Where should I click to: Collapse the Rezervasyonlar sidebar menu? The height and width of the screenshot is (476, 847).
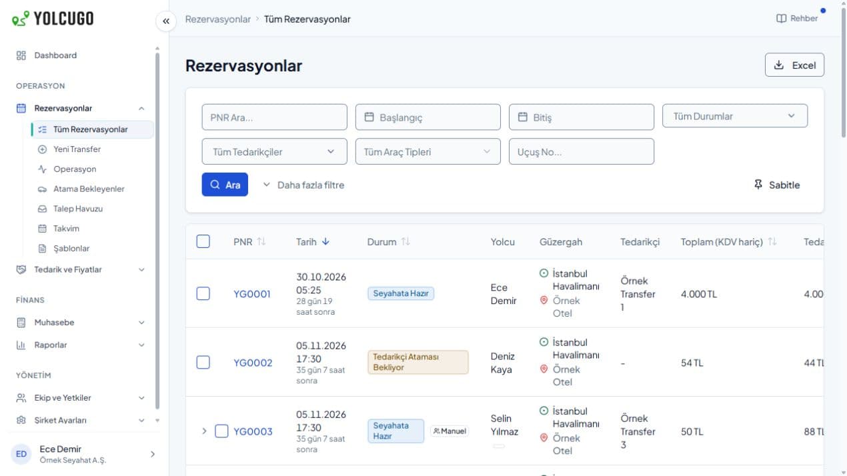[81, 108]
